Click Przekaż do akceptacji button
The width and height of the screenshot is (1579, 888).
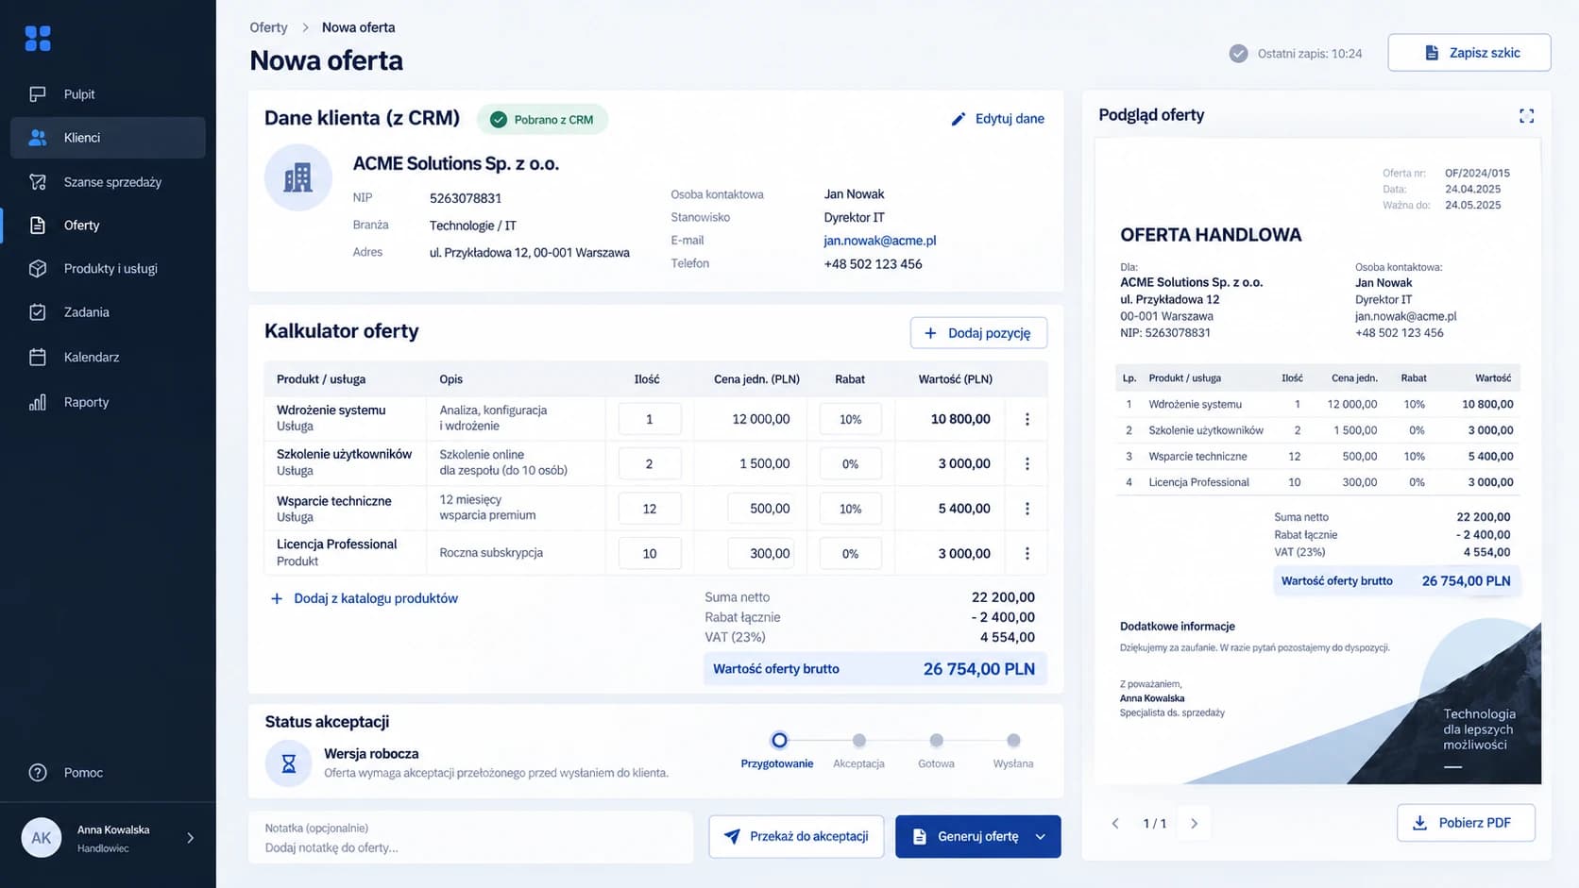(x=796, y=837)
